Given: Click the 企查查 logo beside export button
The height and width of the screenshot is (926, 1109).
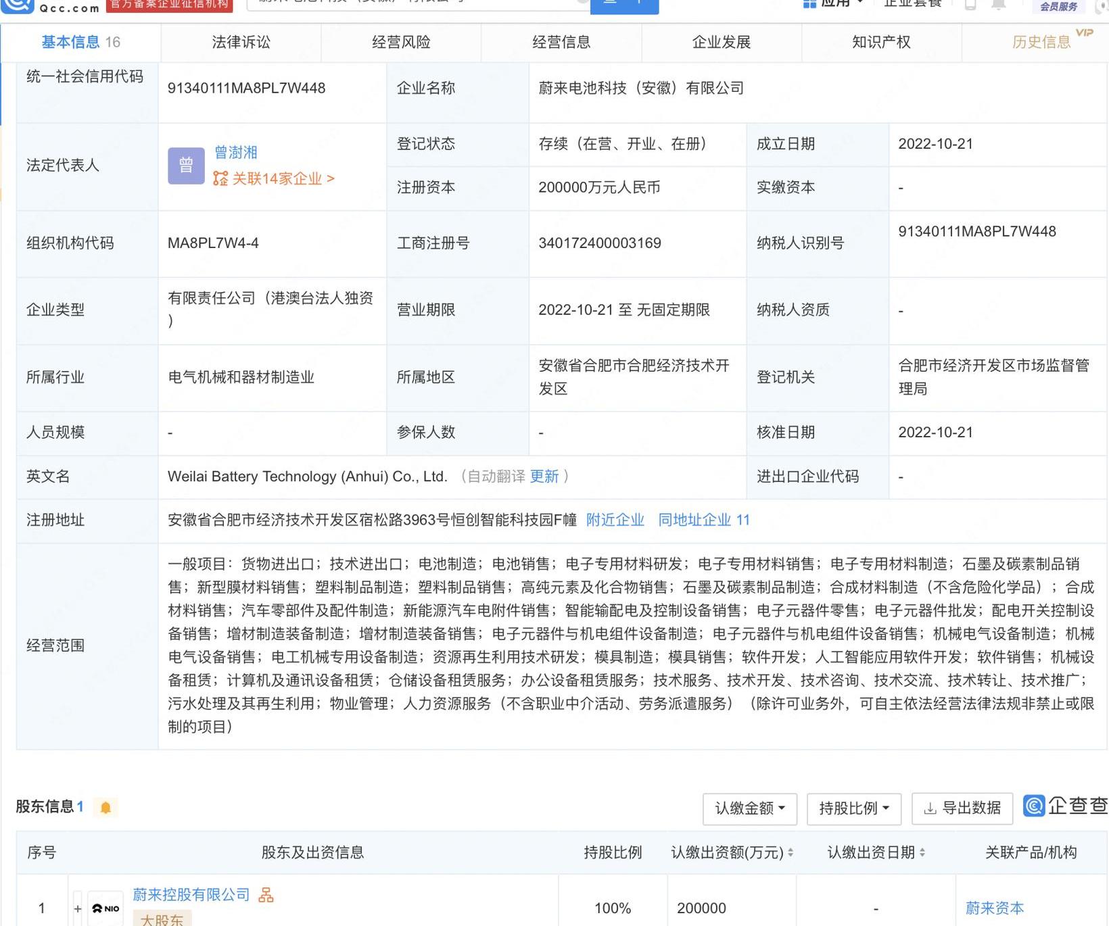Looking at the screenshot, I should (x=1066, y=806).
